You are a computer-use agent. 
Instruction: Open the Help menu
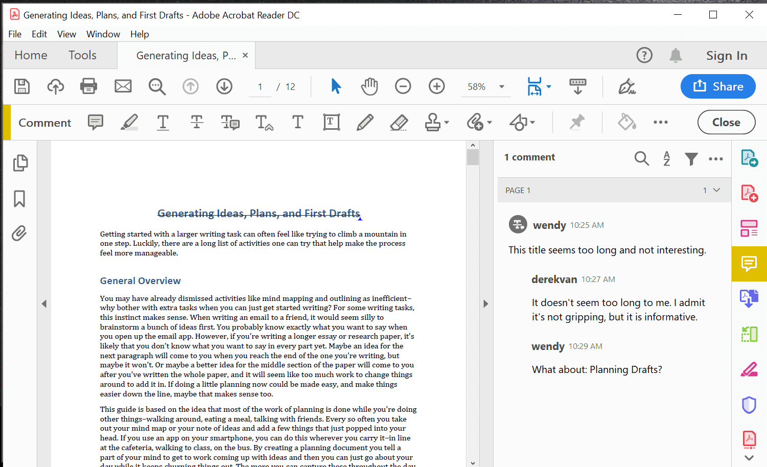click(x=140, y=34)
